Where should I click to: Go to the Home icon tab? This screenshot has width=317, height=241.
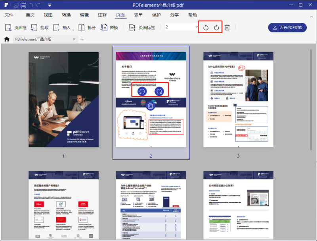[x=6, y=39]
